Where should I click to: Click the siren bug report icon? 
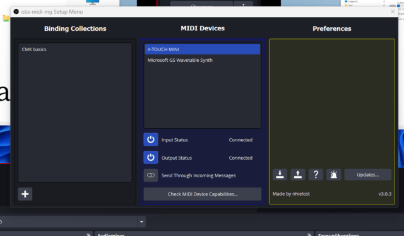pos(334,175)
